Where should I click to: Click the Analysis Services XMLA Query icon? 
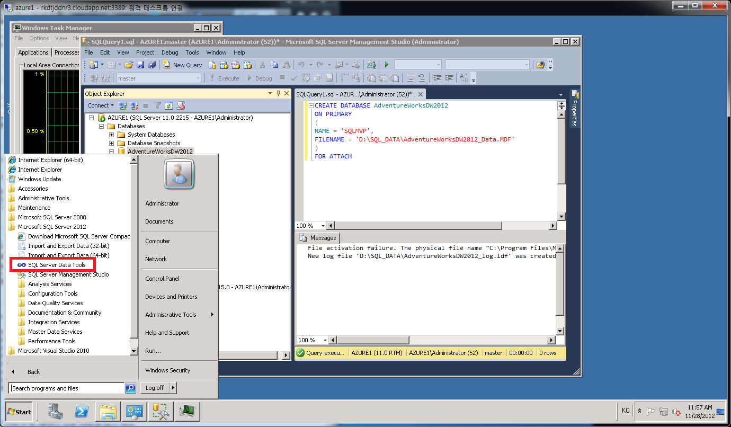click(247, 65)
